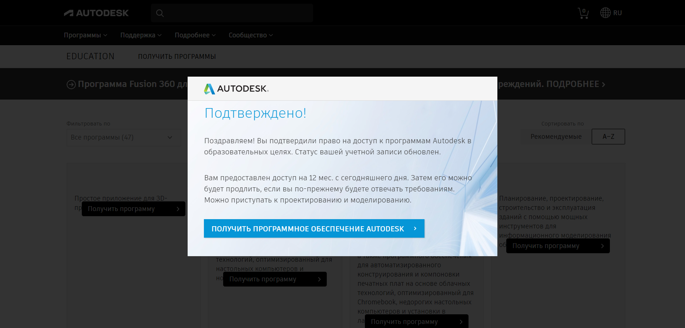Screen dimensions: 685x328
Task: Click Получить программу below Chromebook description
Action: point(417,321)
